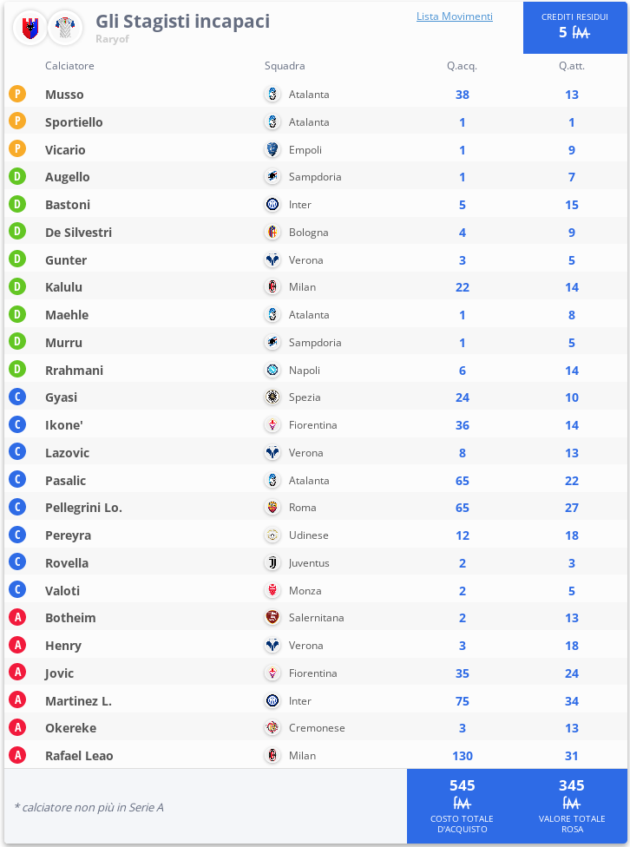Click the Valore Totale Rosa box

click(571, 805)
